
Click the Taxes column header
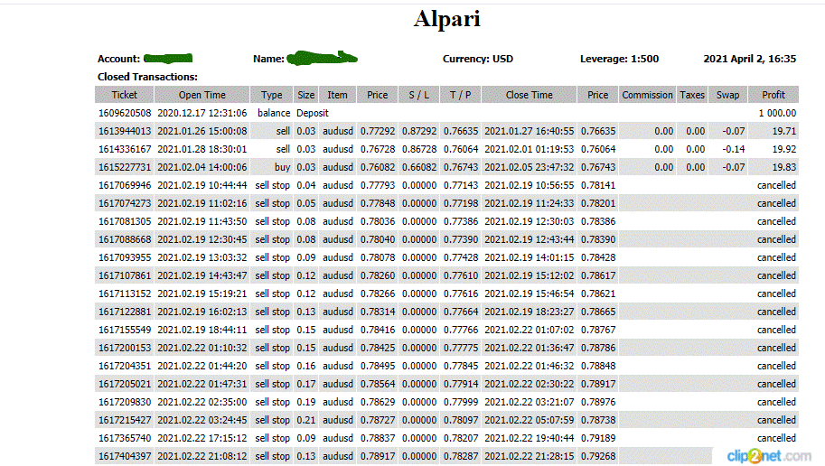click(x=692, y=95)
